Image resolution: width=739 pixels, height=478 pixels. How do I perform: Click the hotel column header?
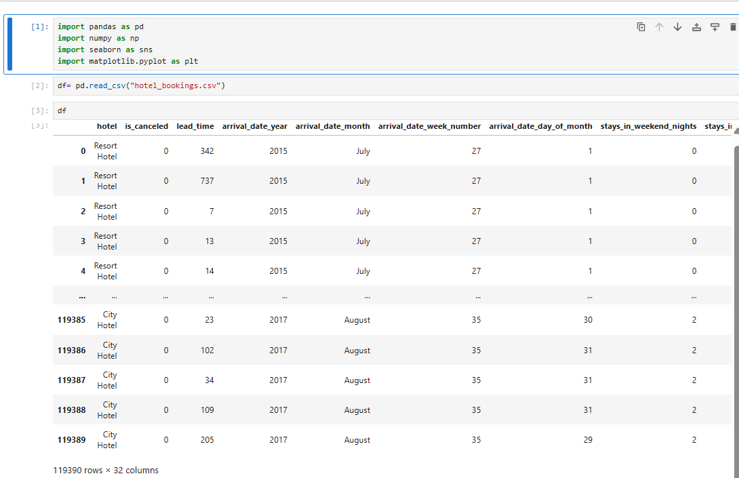pos(107,126)
